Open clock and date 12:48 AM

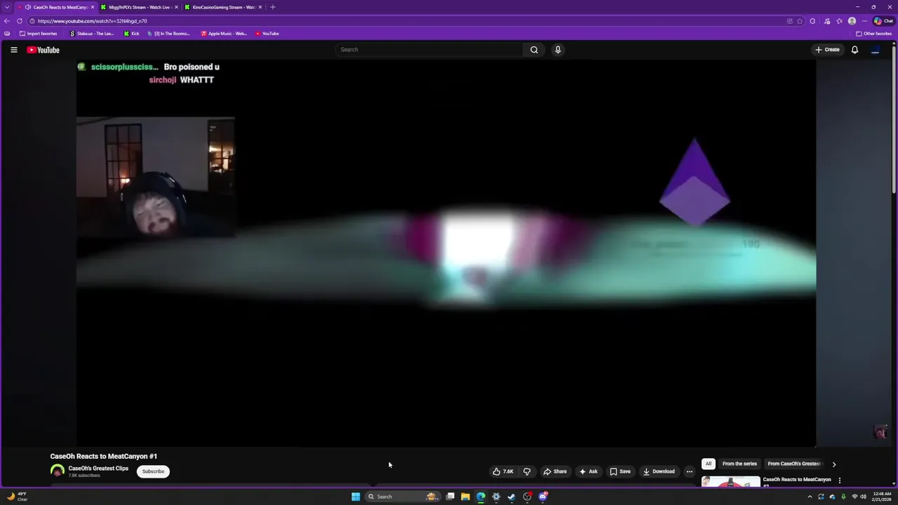coord(882,497)
